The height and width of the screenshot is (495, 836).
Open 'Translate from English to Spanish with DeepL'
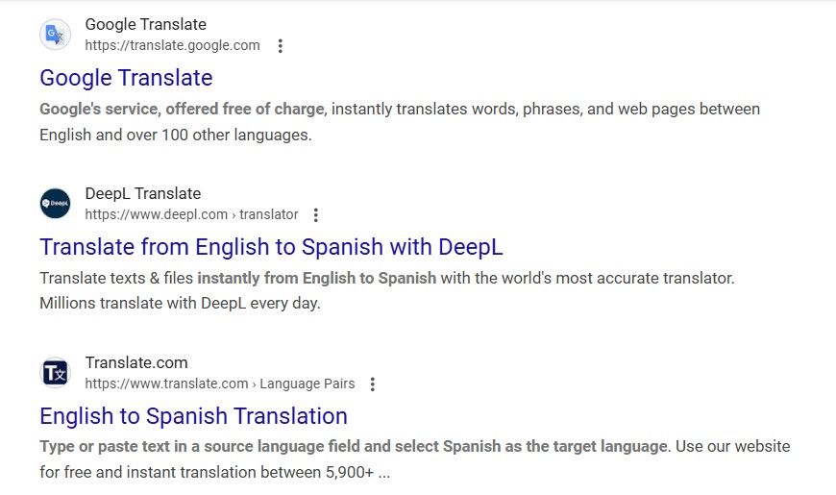tap(271, 247)
